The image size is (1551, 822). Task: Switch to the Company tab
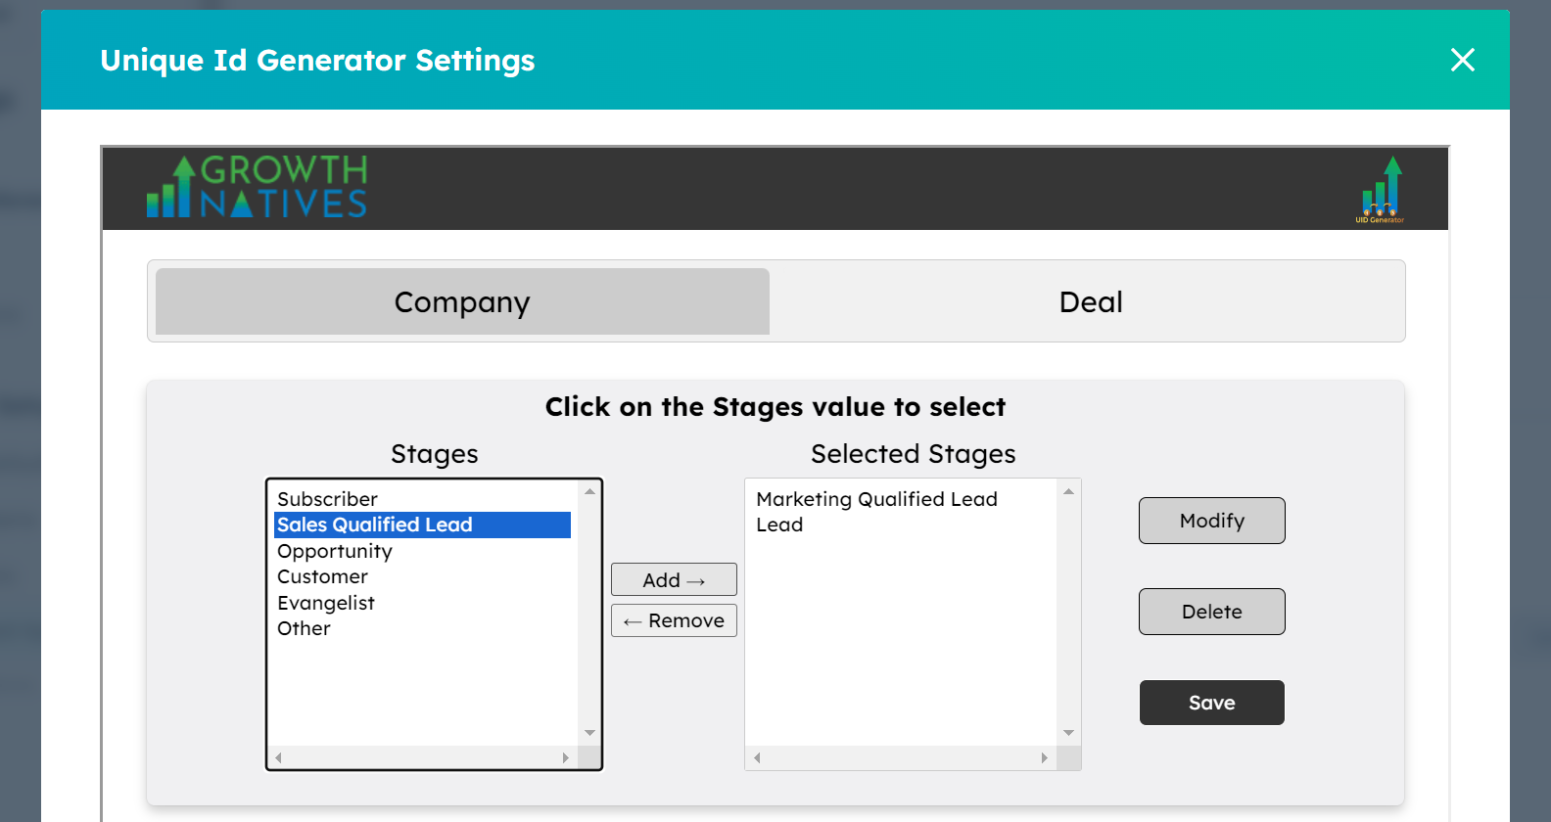(462, 302)
